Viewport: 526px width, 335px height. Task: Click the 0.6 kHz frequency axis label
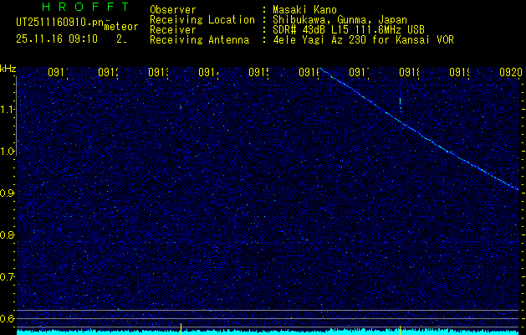coord(7,318)
